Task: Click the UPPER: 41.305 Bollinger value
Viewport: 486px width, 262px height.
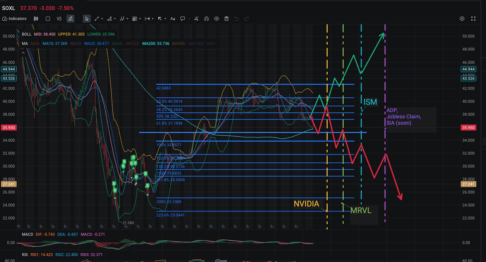Action: click(x=71, y=34)
